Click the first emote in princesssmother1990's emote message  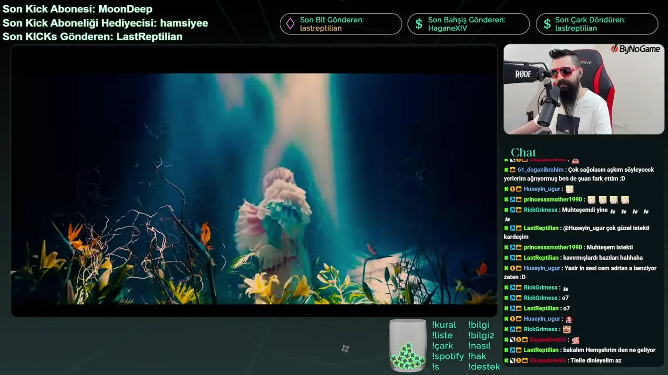point(591,199)
